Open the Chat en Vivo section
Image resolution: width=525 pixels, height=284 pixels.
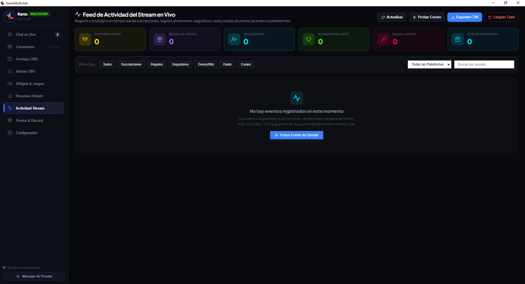pos(34,34)
